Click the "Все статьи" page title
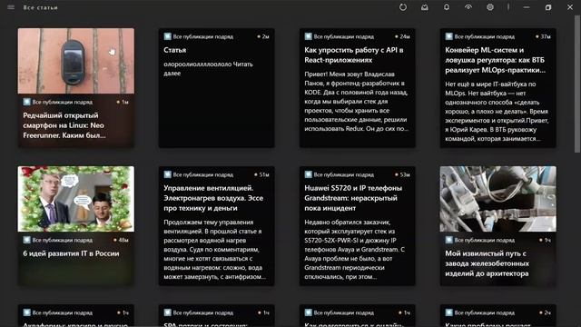This screenshot has width=581, height=327. point(40,7)
